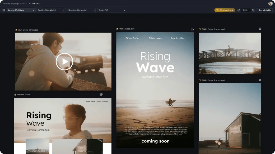275x154 pixels.
Task: Zoom in using the plus icon
Action: pyautogui.click(x=253, y=10)
